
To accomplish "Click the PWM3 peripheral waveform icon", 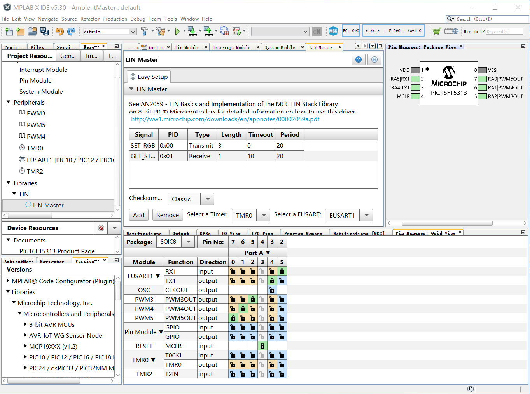I will tap(22, 113).
